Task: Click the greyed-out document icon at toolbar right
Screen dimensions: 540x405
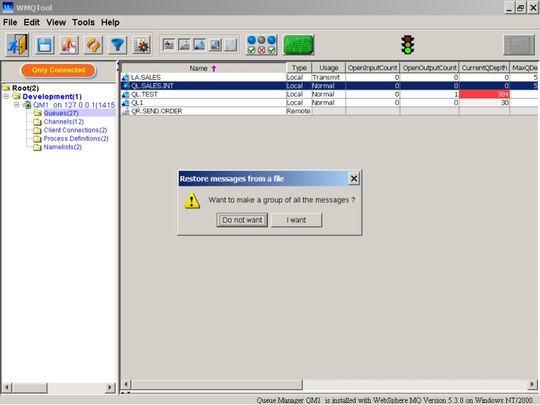Action: point(518,45)
